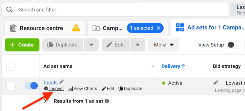
Task: Switch to the Resource centre tab
Action: point(45,28)
